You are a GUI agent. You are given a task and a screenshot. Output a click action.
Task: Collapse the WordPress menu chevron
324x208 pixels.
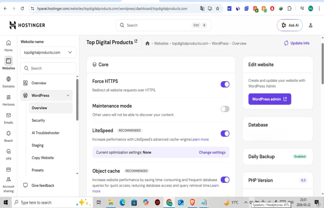coord(68,95)
